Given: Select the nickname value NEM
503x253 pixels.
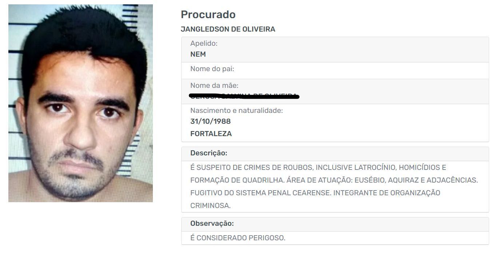Looking at the screenshot, I should (x=198, y=54).
